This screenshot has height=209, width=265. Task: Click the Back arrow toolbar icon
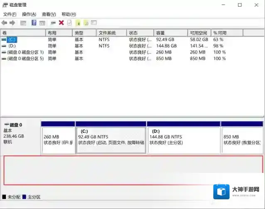point(4,23)
